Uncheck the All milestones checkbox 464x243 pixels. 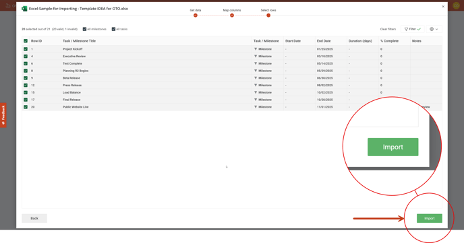(x=84, y=29)
